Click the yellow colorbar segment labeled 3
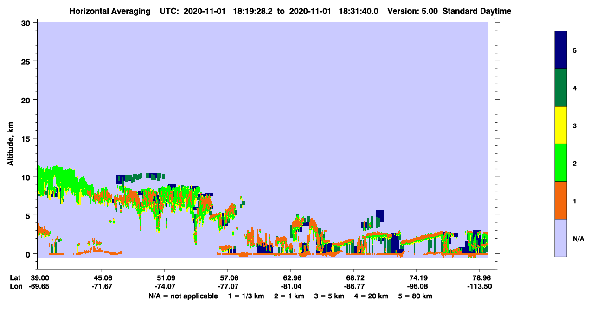 pyautogui.click(x=561, y=125)
